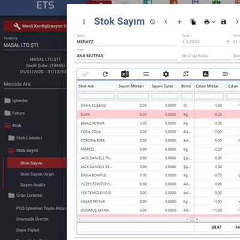Viewport: 240px width, 240px height.
Task: Open Sayım Analiz menu item
Action: pyautogui.click(x=33, y=185)
